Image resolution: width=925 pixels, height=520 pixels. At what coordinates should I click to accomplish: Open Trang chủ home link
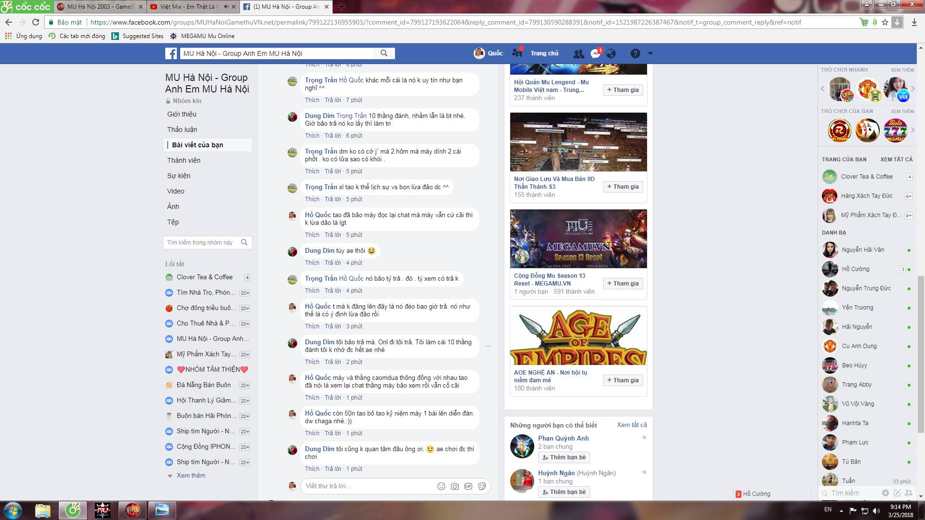544,53
